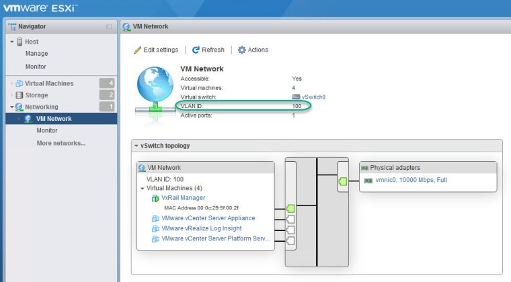This screenshot has height=282, width=511.
Task: Open More networks... in Navigator
Action: point(61,143)
